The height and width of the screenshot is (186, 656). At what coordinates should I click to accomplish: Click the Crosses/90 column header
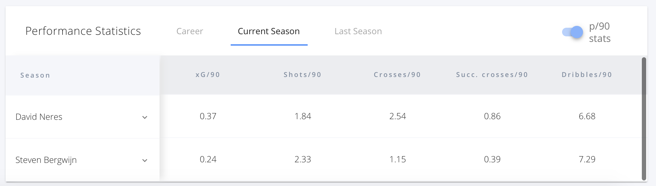click(x=397, y=75)
